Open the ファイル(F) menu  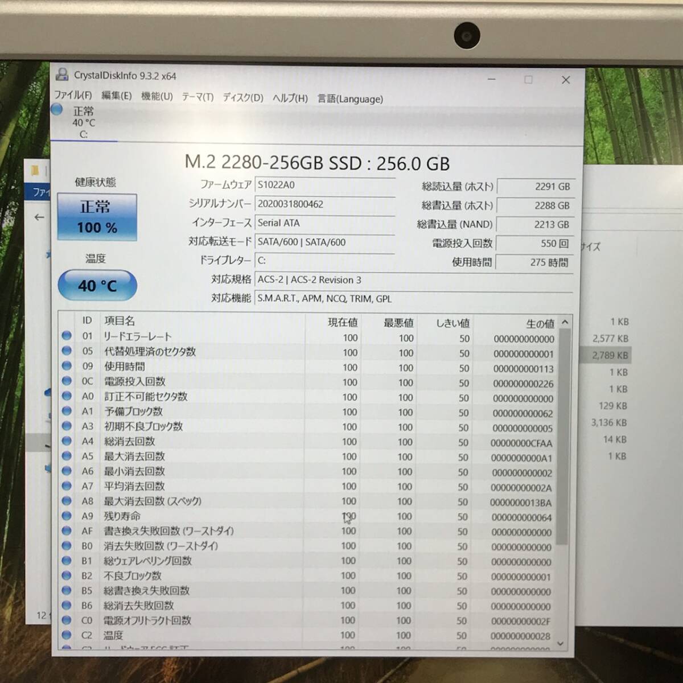[x=73, y=95]
